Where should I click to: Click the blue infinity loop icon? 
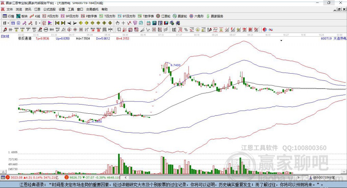271,30
